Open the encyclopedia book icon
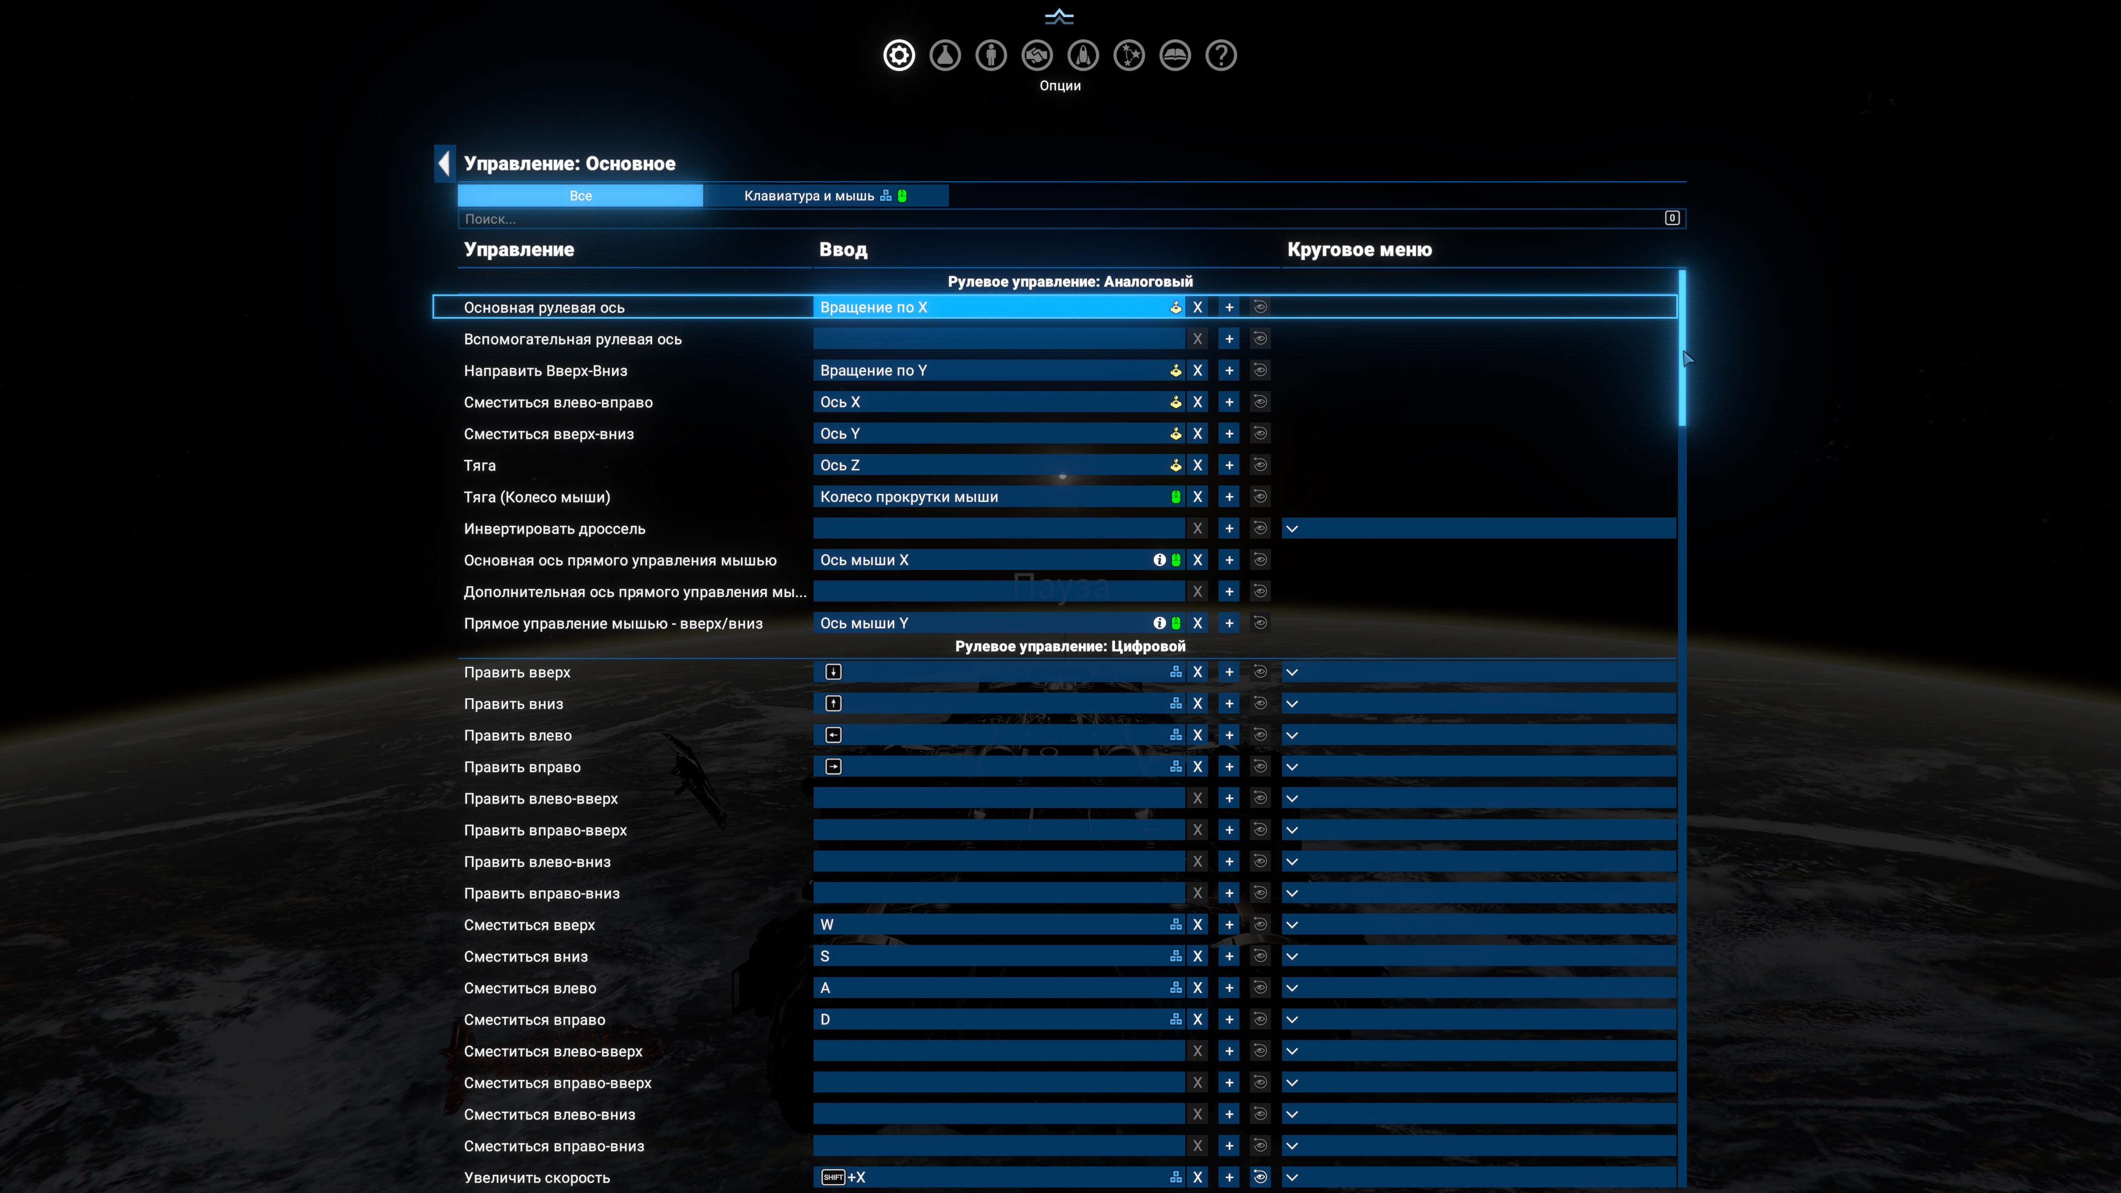2121x1193 pixels. click(x=1175, y=55)
